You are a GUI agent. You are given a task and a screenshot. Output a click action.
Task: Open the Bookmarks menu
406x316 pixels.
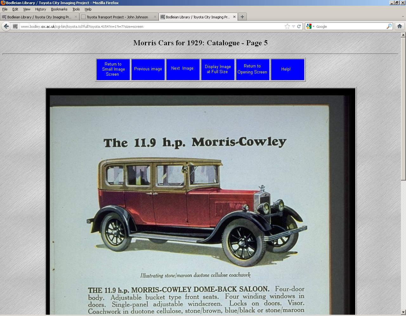tap(59, 9)
